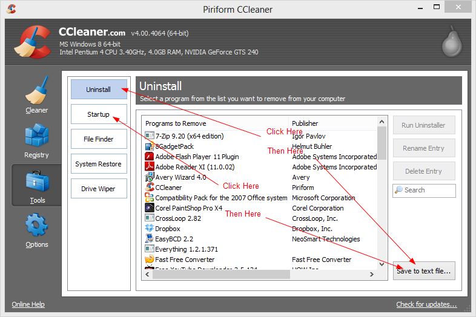Screen dimensions: 476x317
Task: Minimize the Piriform CCleaner window
Action: 420,8
